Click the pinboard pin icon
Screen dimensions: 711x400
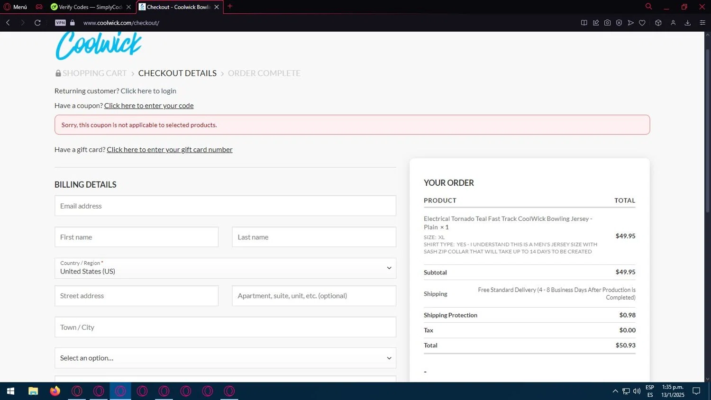point(596,23)
